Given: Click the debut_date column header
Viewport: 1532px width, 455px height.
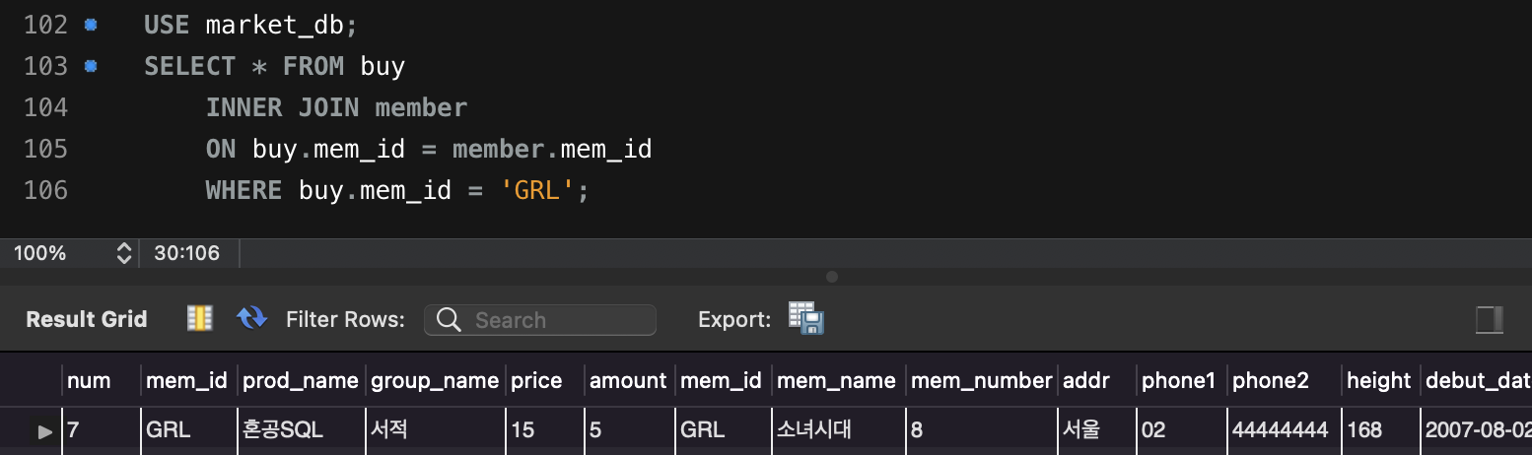Looking at the screenshot, I should pyautogui.click(x=1477, y=380).
